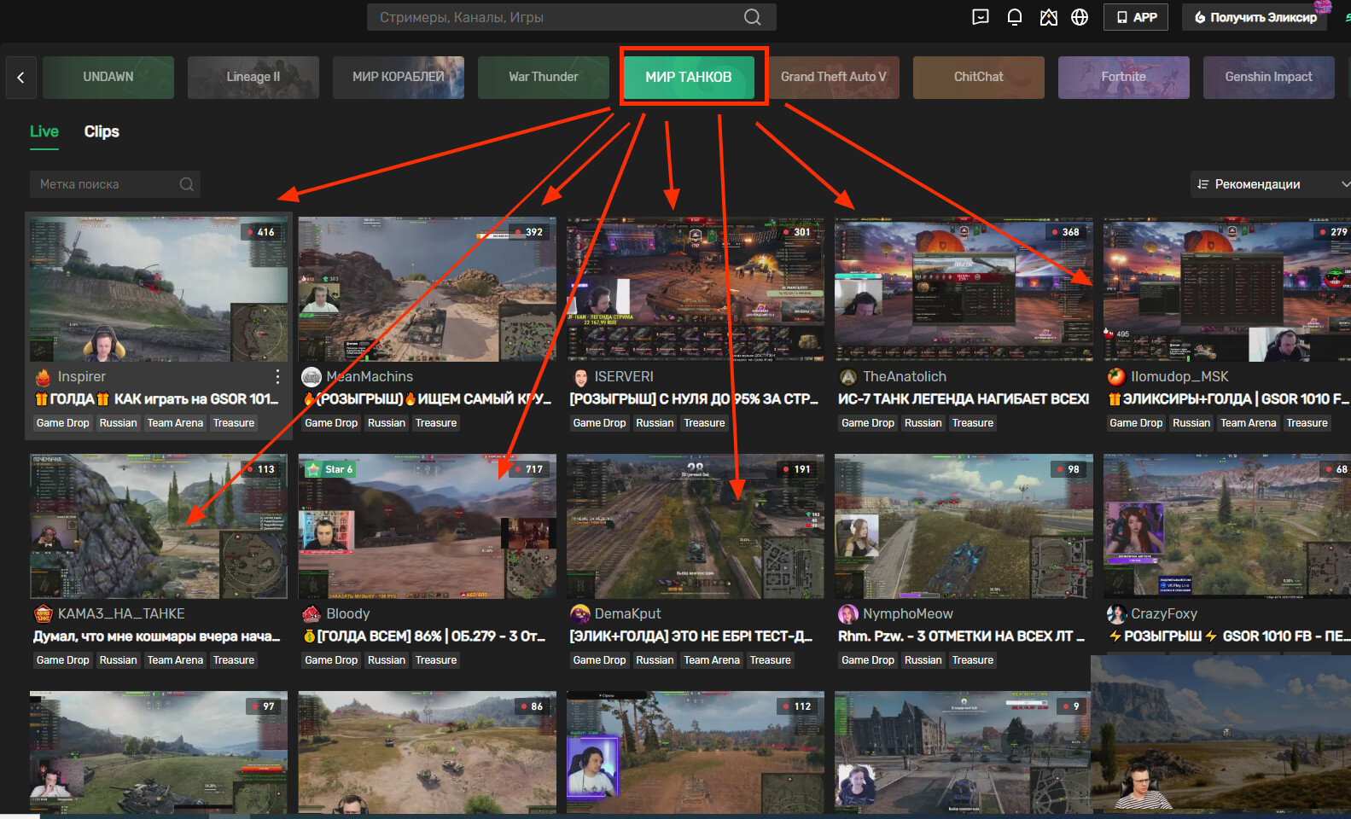1351x819 pixels.
Task: Click Team Arena tag on DemaKput card
Action: 712,660
